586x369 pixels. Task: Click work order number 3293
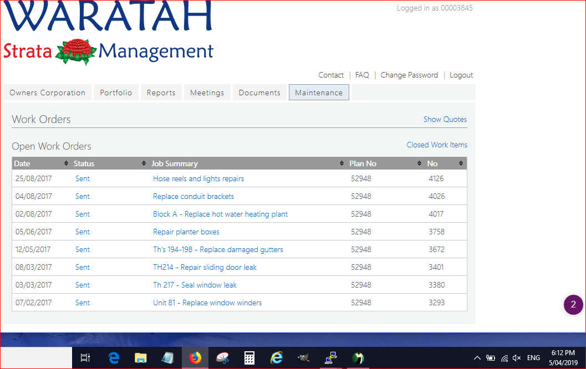pyautogui.click(x=436, y=303)
